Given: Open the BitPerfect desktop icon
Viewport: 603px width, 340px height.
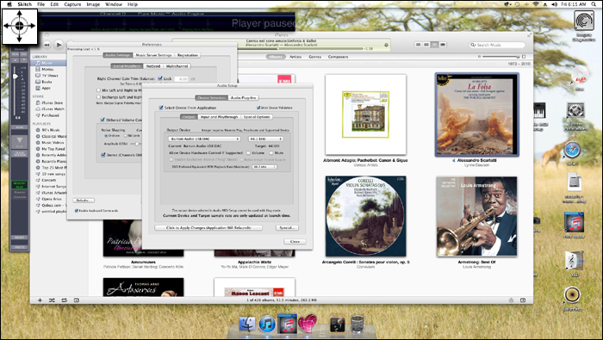Looking at the screenshot, I should pyautogui.click(x=572, y=295).
